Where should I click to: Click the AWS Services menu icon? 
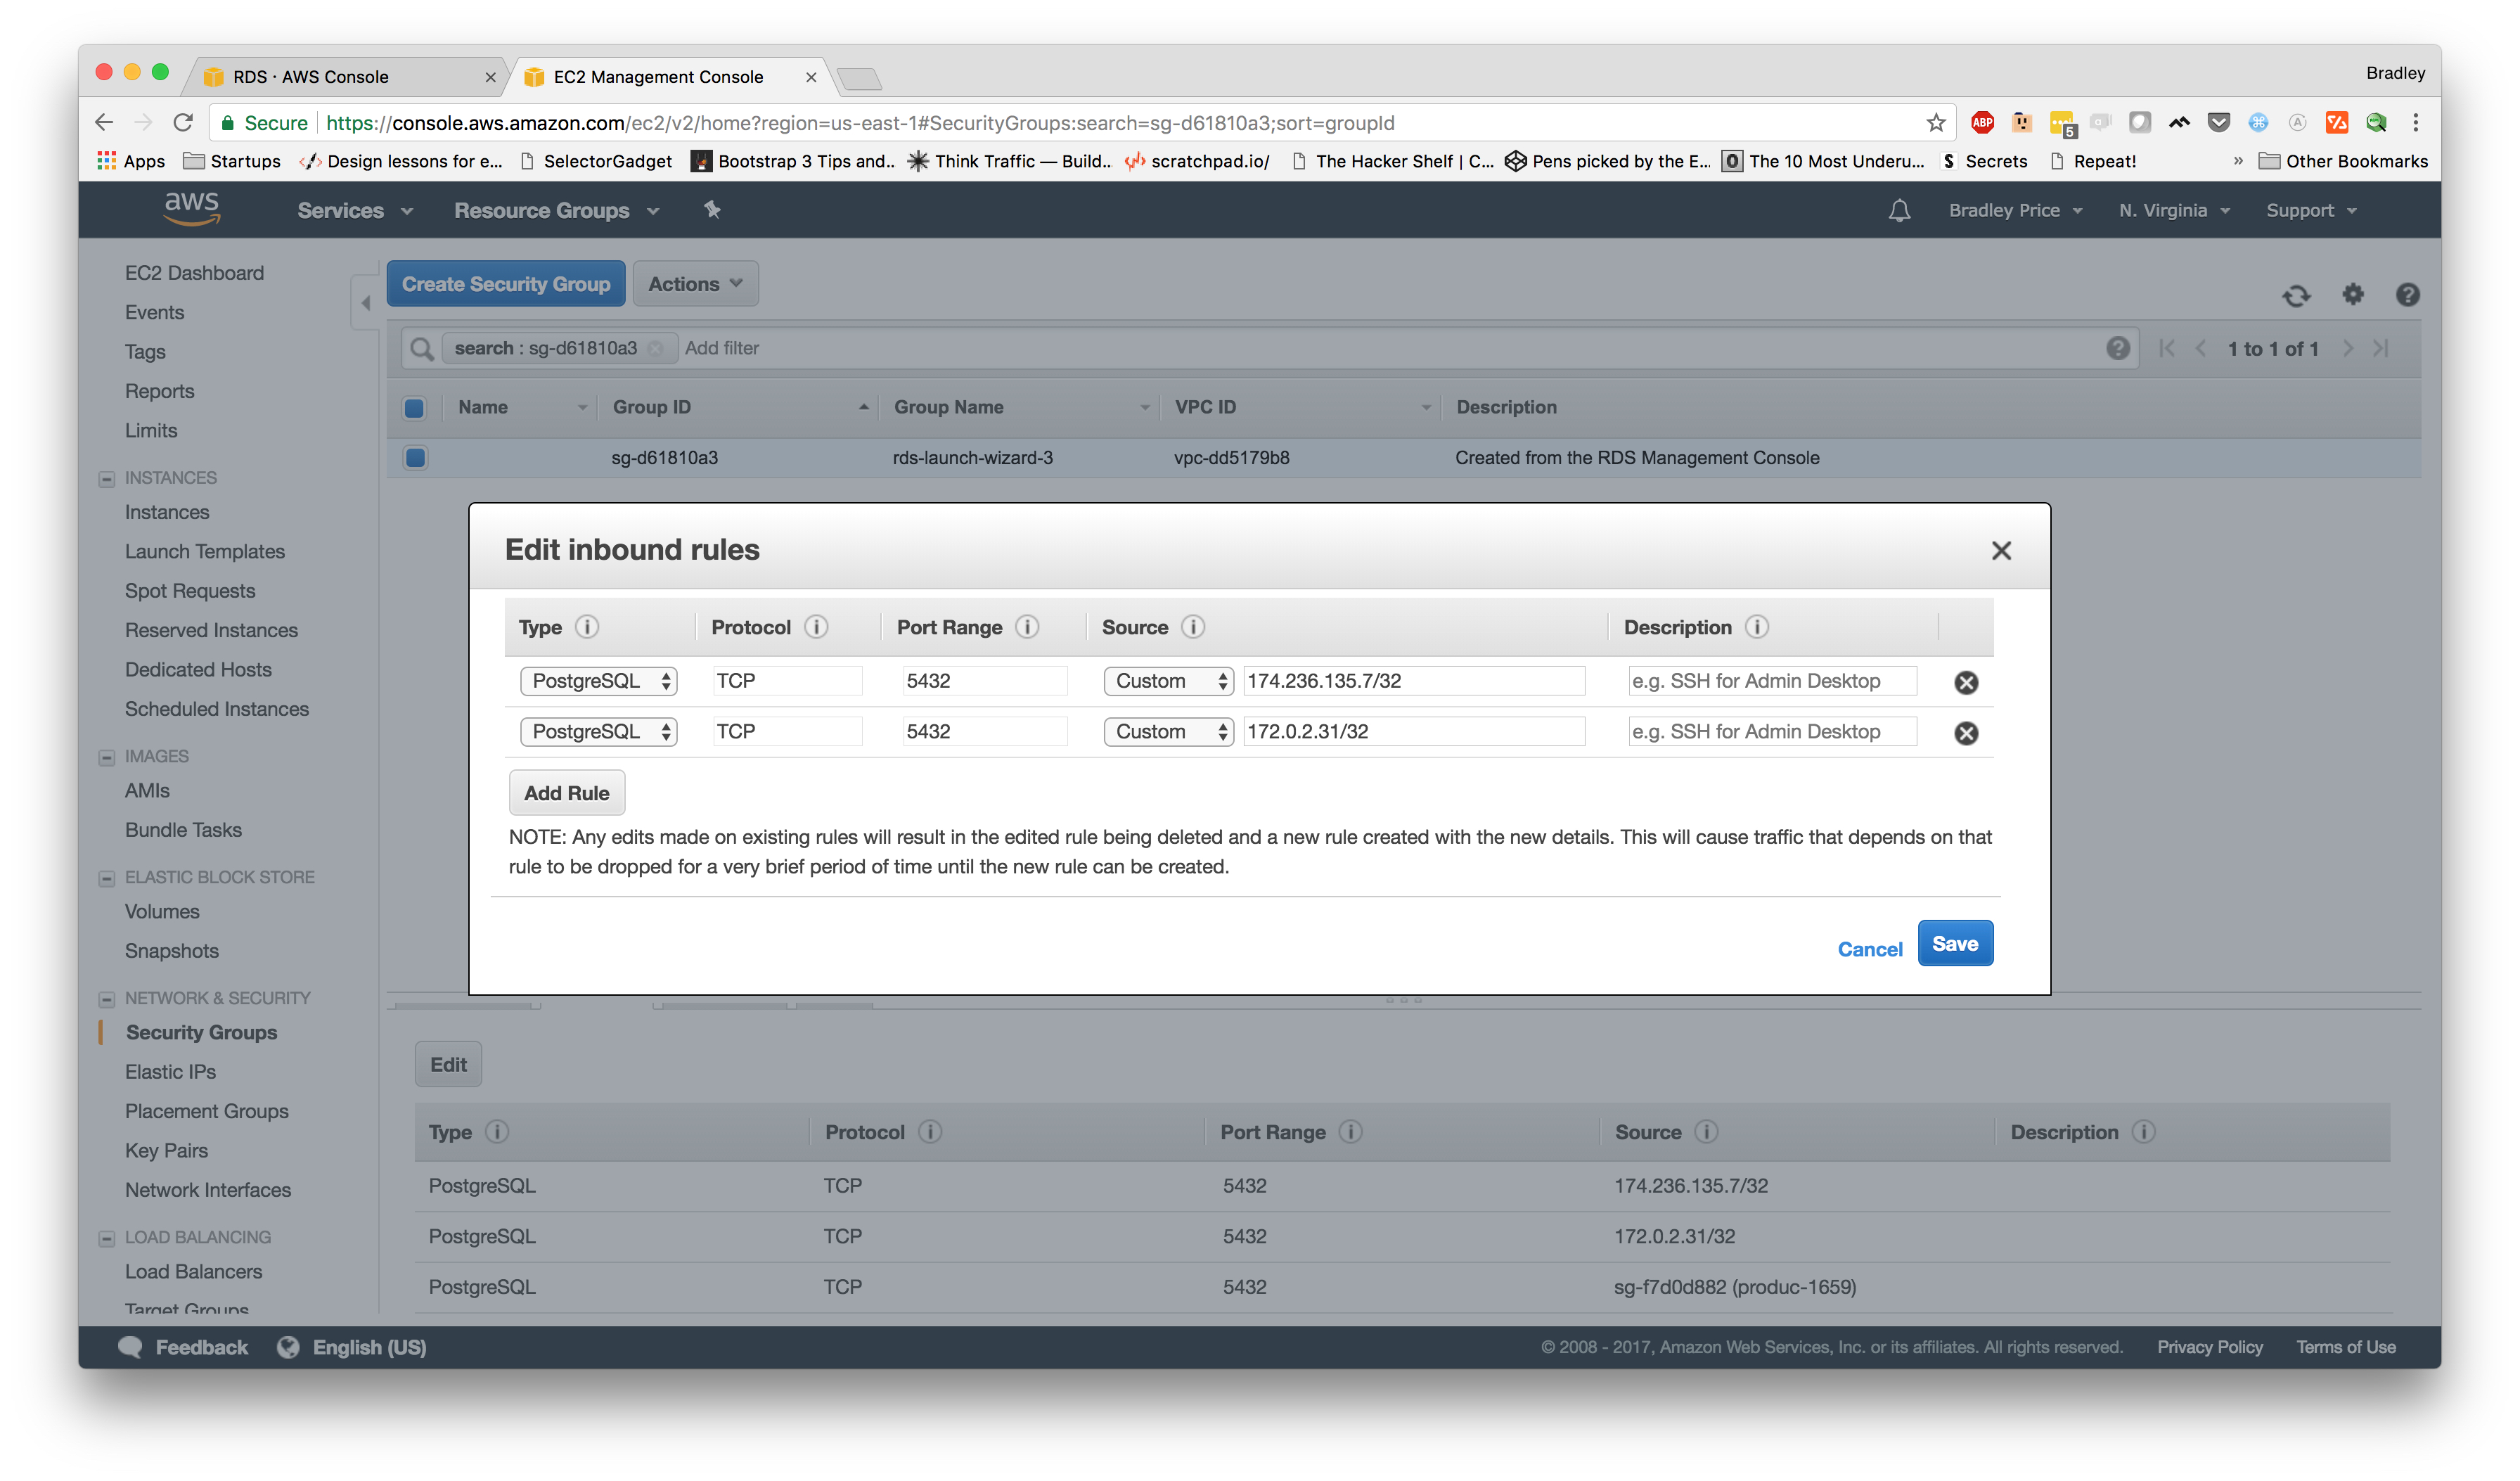tap(352, 210)
